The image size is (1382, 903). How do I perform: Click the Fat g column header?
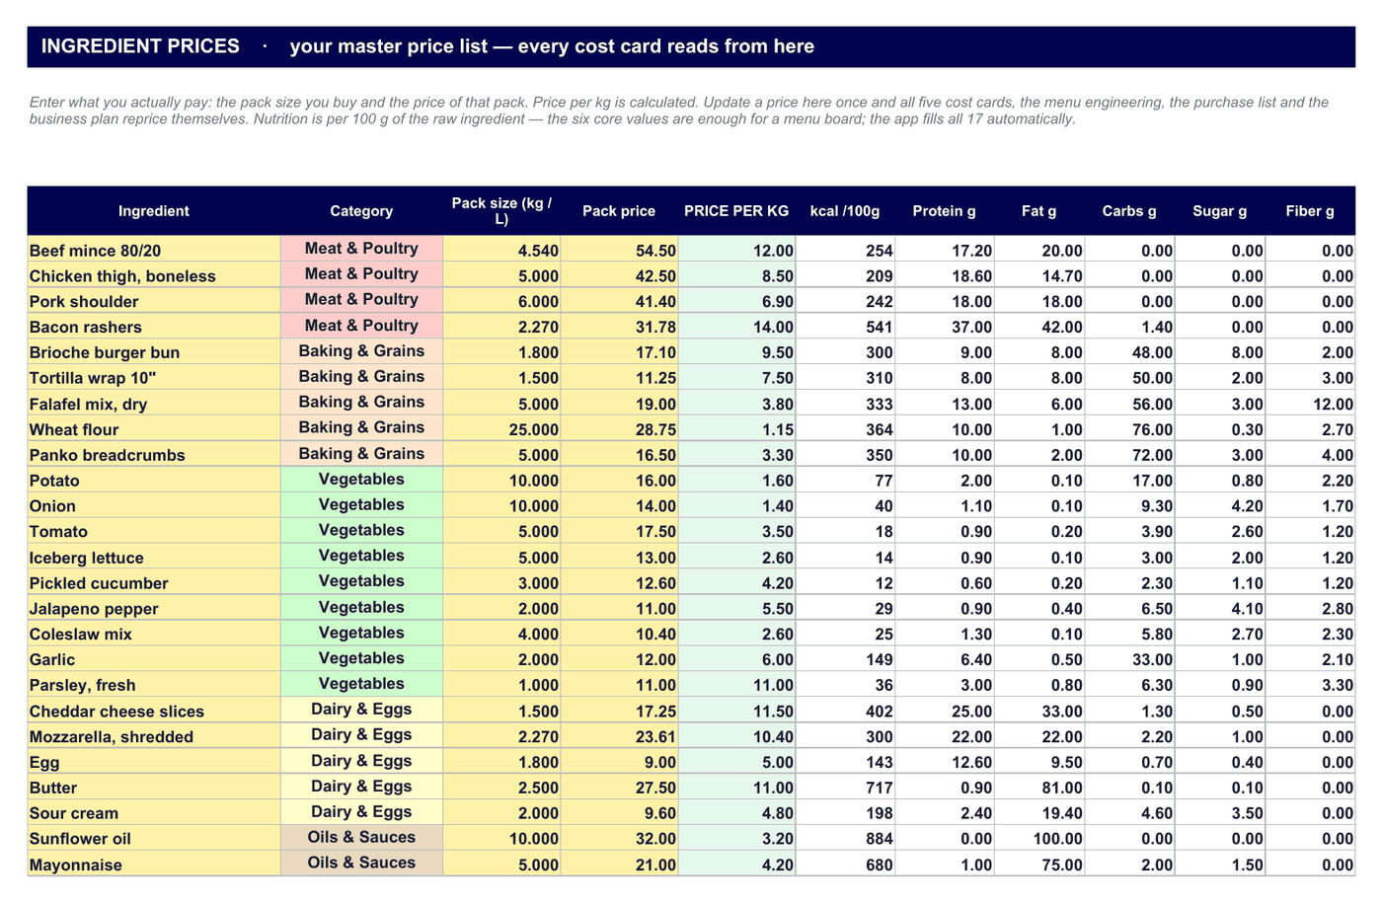(1039, 211)
